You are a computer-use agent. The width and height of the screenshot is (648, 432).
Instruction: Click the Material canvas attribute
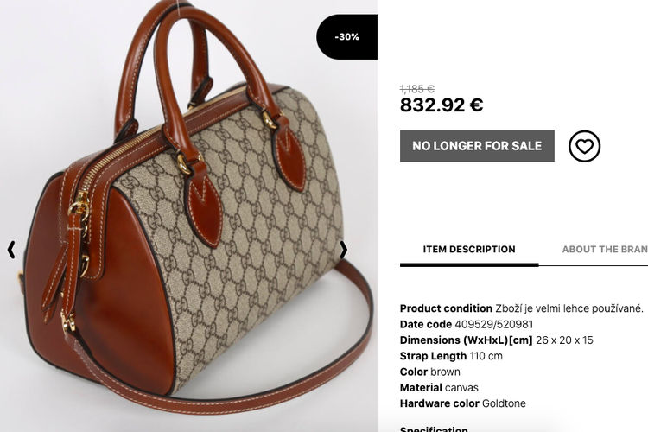(439, 387)
